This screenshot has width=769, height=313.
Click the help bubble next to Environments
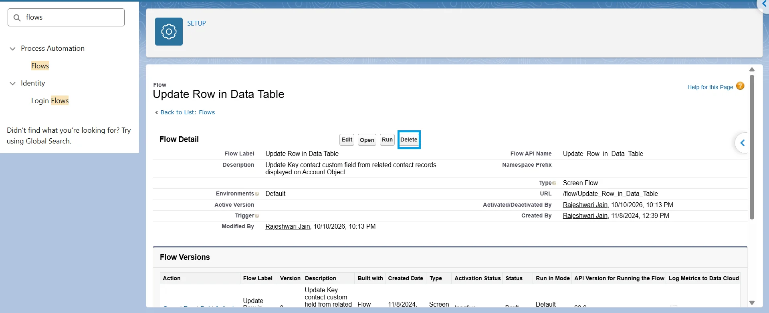(x=257, y=194)
